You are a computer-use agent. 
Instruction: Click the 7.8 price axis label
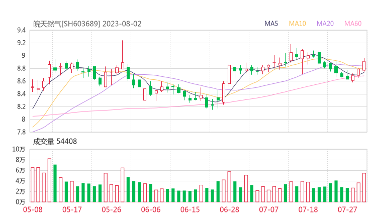[x=21, y=132]
